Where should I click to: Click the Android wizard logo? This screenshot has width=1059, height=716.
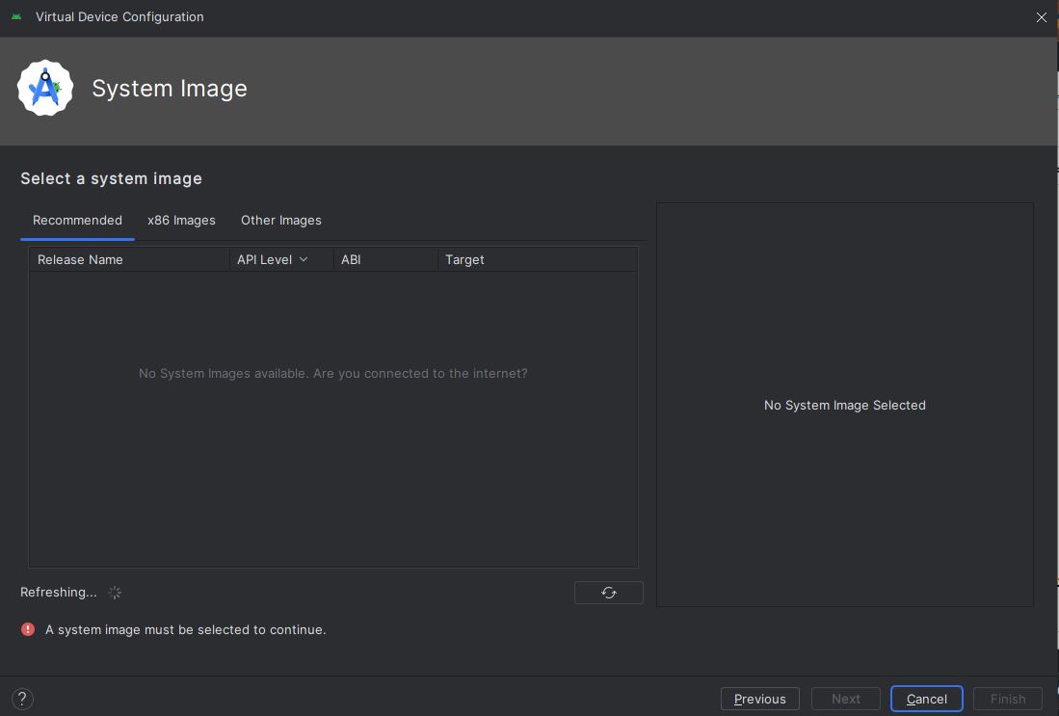[45, 87]
